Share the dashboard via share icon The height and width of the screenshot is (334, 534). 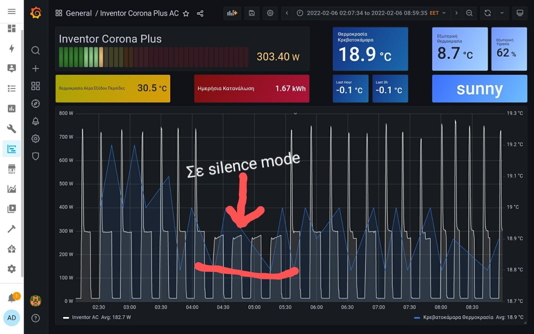click(x=200, y=13)
